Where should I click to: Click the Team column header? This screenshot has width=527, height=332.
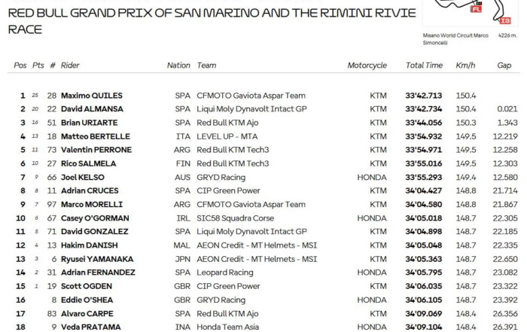click(x=206, y=65)
